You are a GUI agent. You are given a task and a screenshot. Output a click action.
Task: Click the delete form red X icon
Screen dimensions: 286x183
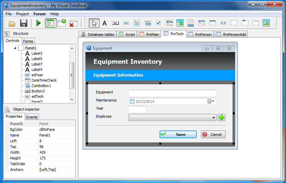point(73,23)
